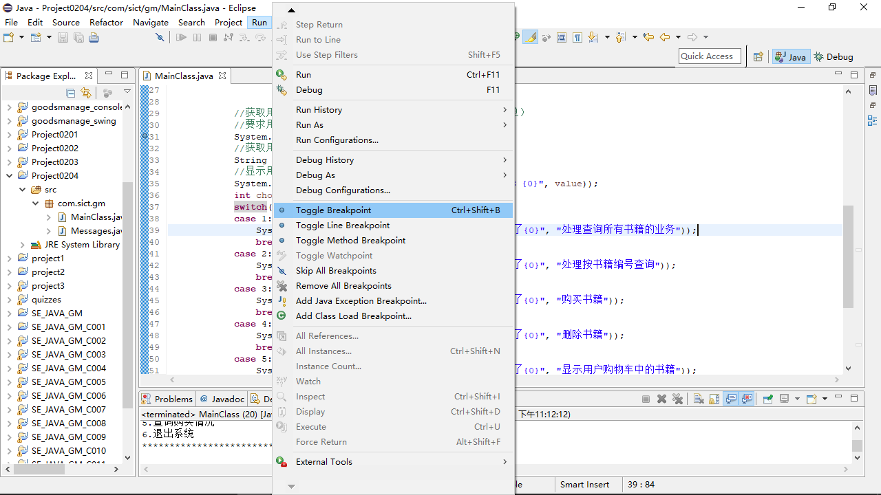Open the Run History submenu
881x495 pixels.
point(393,109)
